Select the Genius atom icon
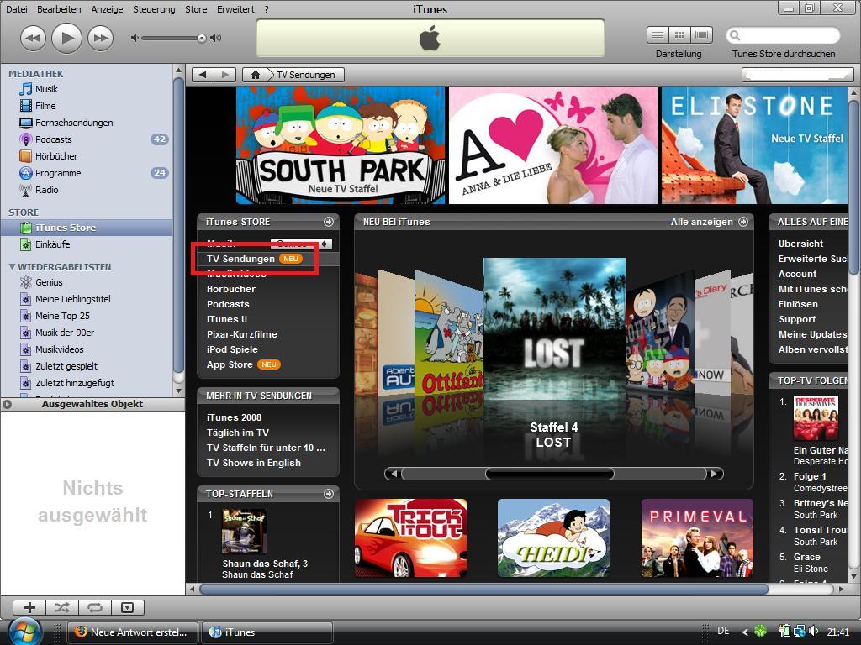The height and width of the screenshot is (645, 861). [x=26, y=282]
